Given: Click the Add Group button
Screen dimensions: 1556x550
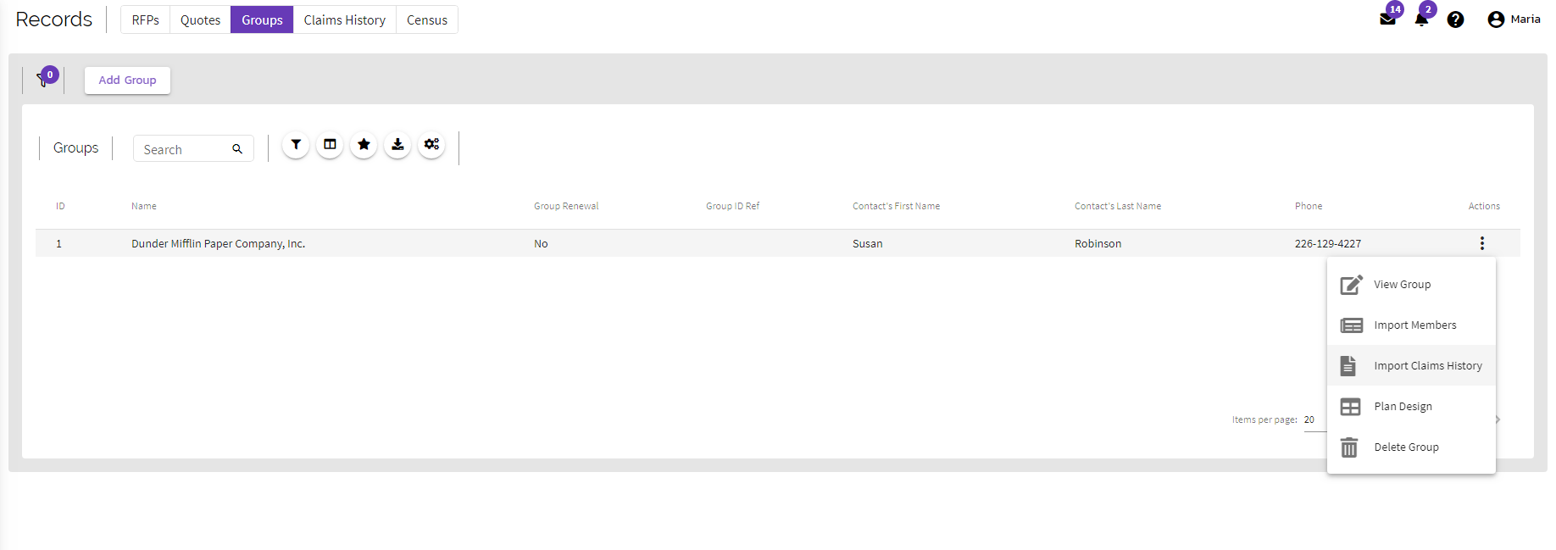Looking at the screenshot, I should pyautogui.click(x=127, y=81).
